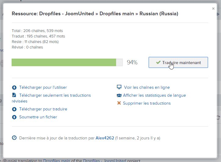Image resolution: width=221 pixels, height=162 pixels.
Task: Click the grey untranslated end of progress bar
Action: [119, 63]
